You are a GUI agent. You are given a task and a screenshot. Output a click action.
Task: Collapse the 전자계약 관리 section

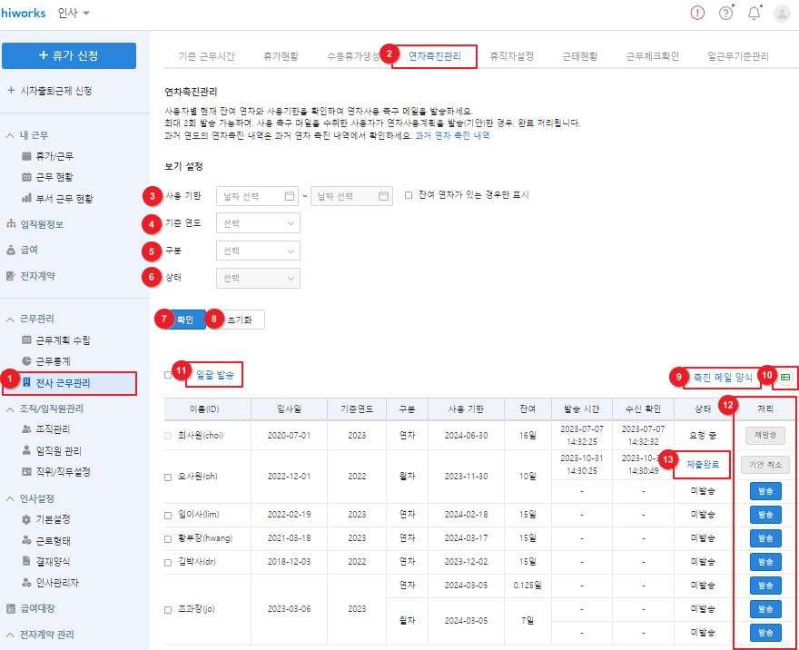tap(10, 635)
